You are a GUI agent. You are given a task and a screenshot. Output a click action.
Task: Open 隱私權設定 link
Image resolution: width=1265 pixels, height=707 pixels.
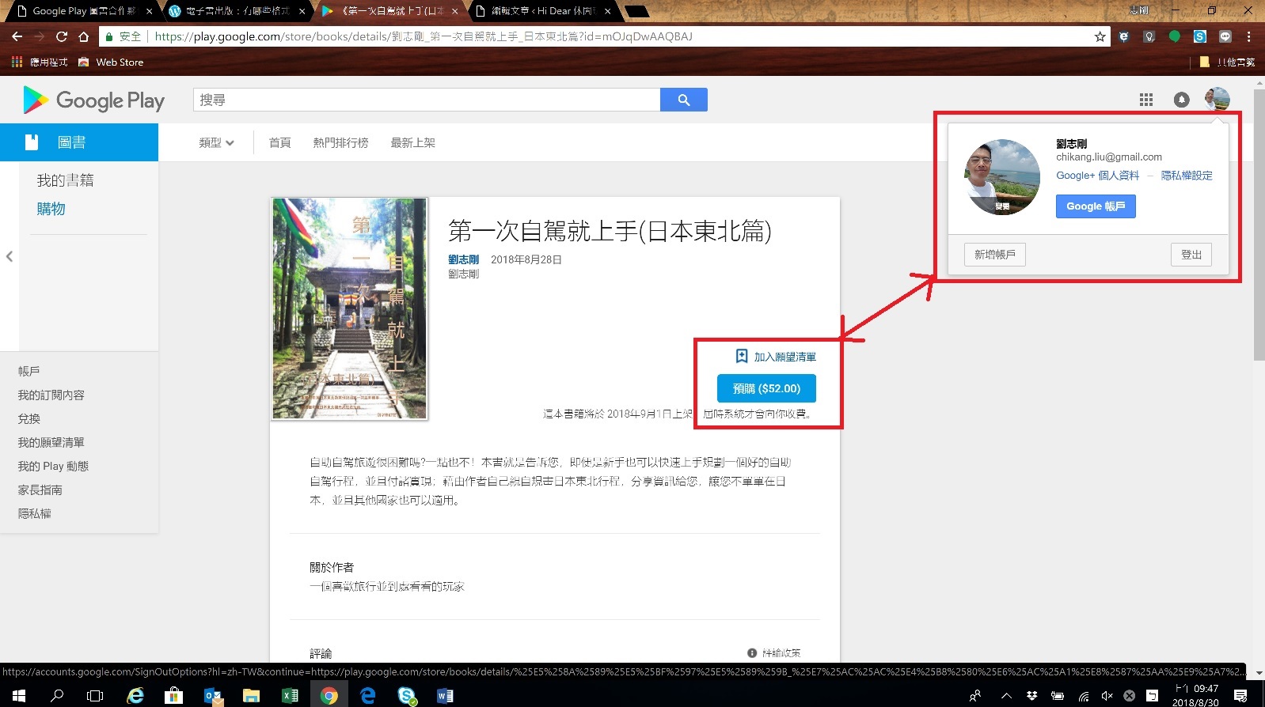pyautogui.click(x=1187, y=176)
